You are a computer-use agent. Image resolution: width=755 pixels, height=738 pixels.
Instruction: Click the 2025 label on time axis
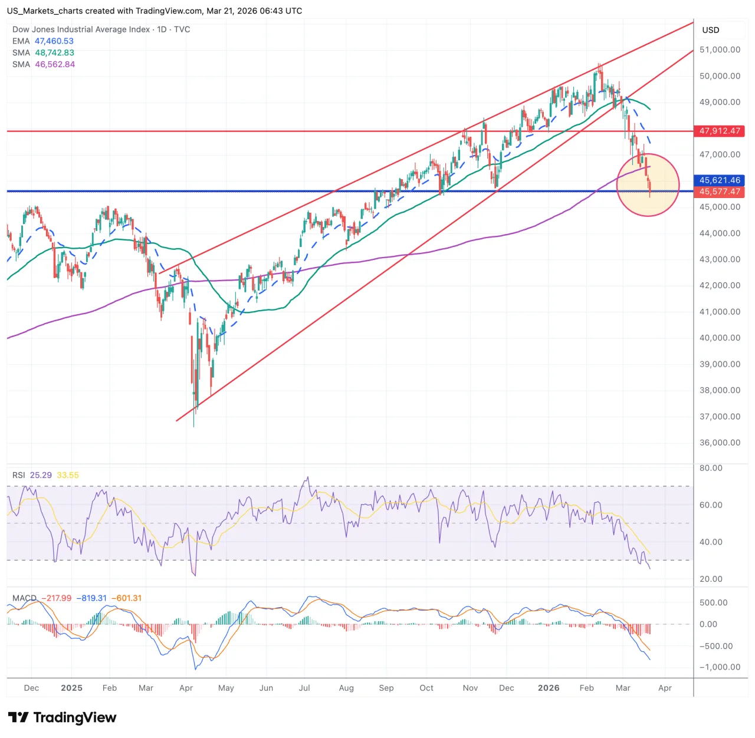(71, 688)
